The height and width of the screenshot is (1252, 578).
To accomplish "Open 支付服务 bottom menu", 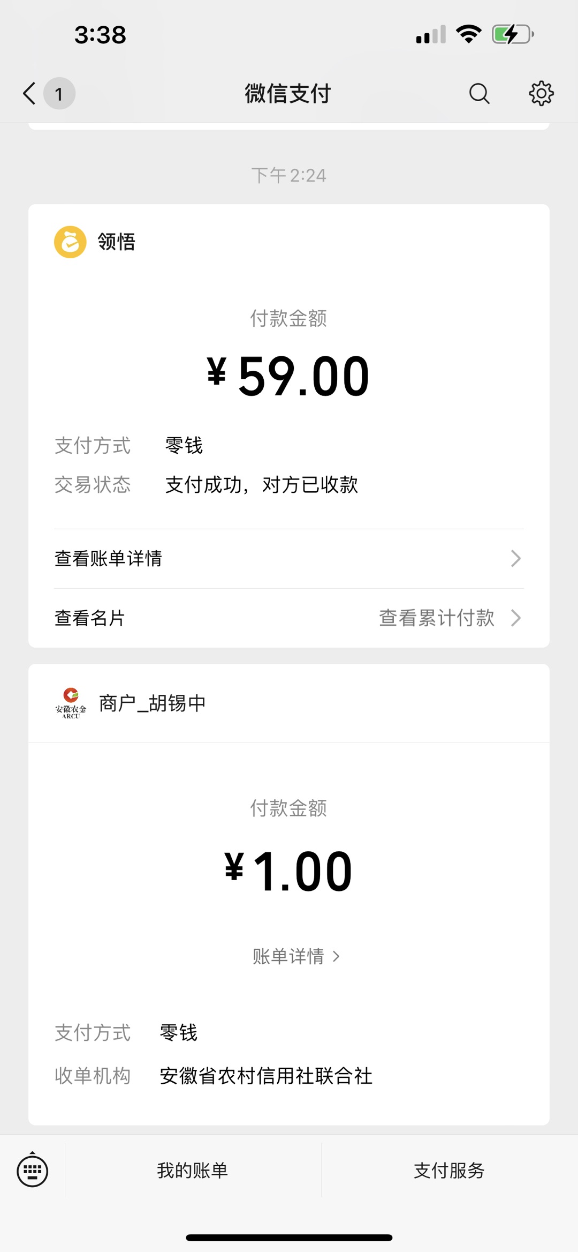I will coord(450,1171).
